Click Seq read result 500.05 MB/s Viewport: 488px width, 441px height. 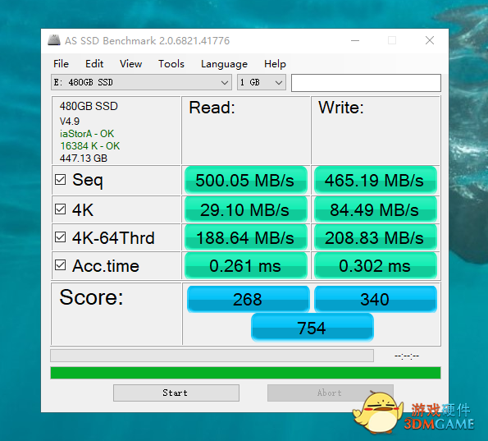pyautogui.click(x=246, y=180)
